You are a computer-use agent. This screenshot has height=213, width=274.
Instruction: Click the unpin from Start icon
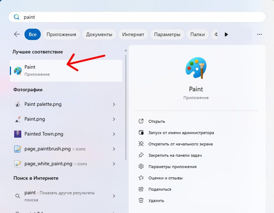click(x=141, y=144)
